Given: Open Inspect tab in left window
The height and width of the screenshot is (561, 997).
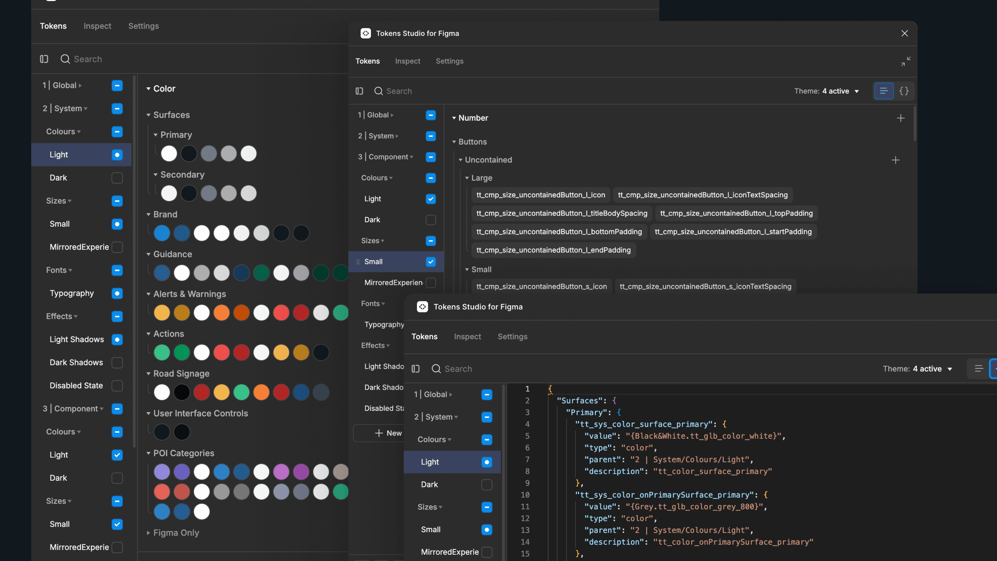Looking at the screenshot, I should pyautogui.click(x=97, y=26).
